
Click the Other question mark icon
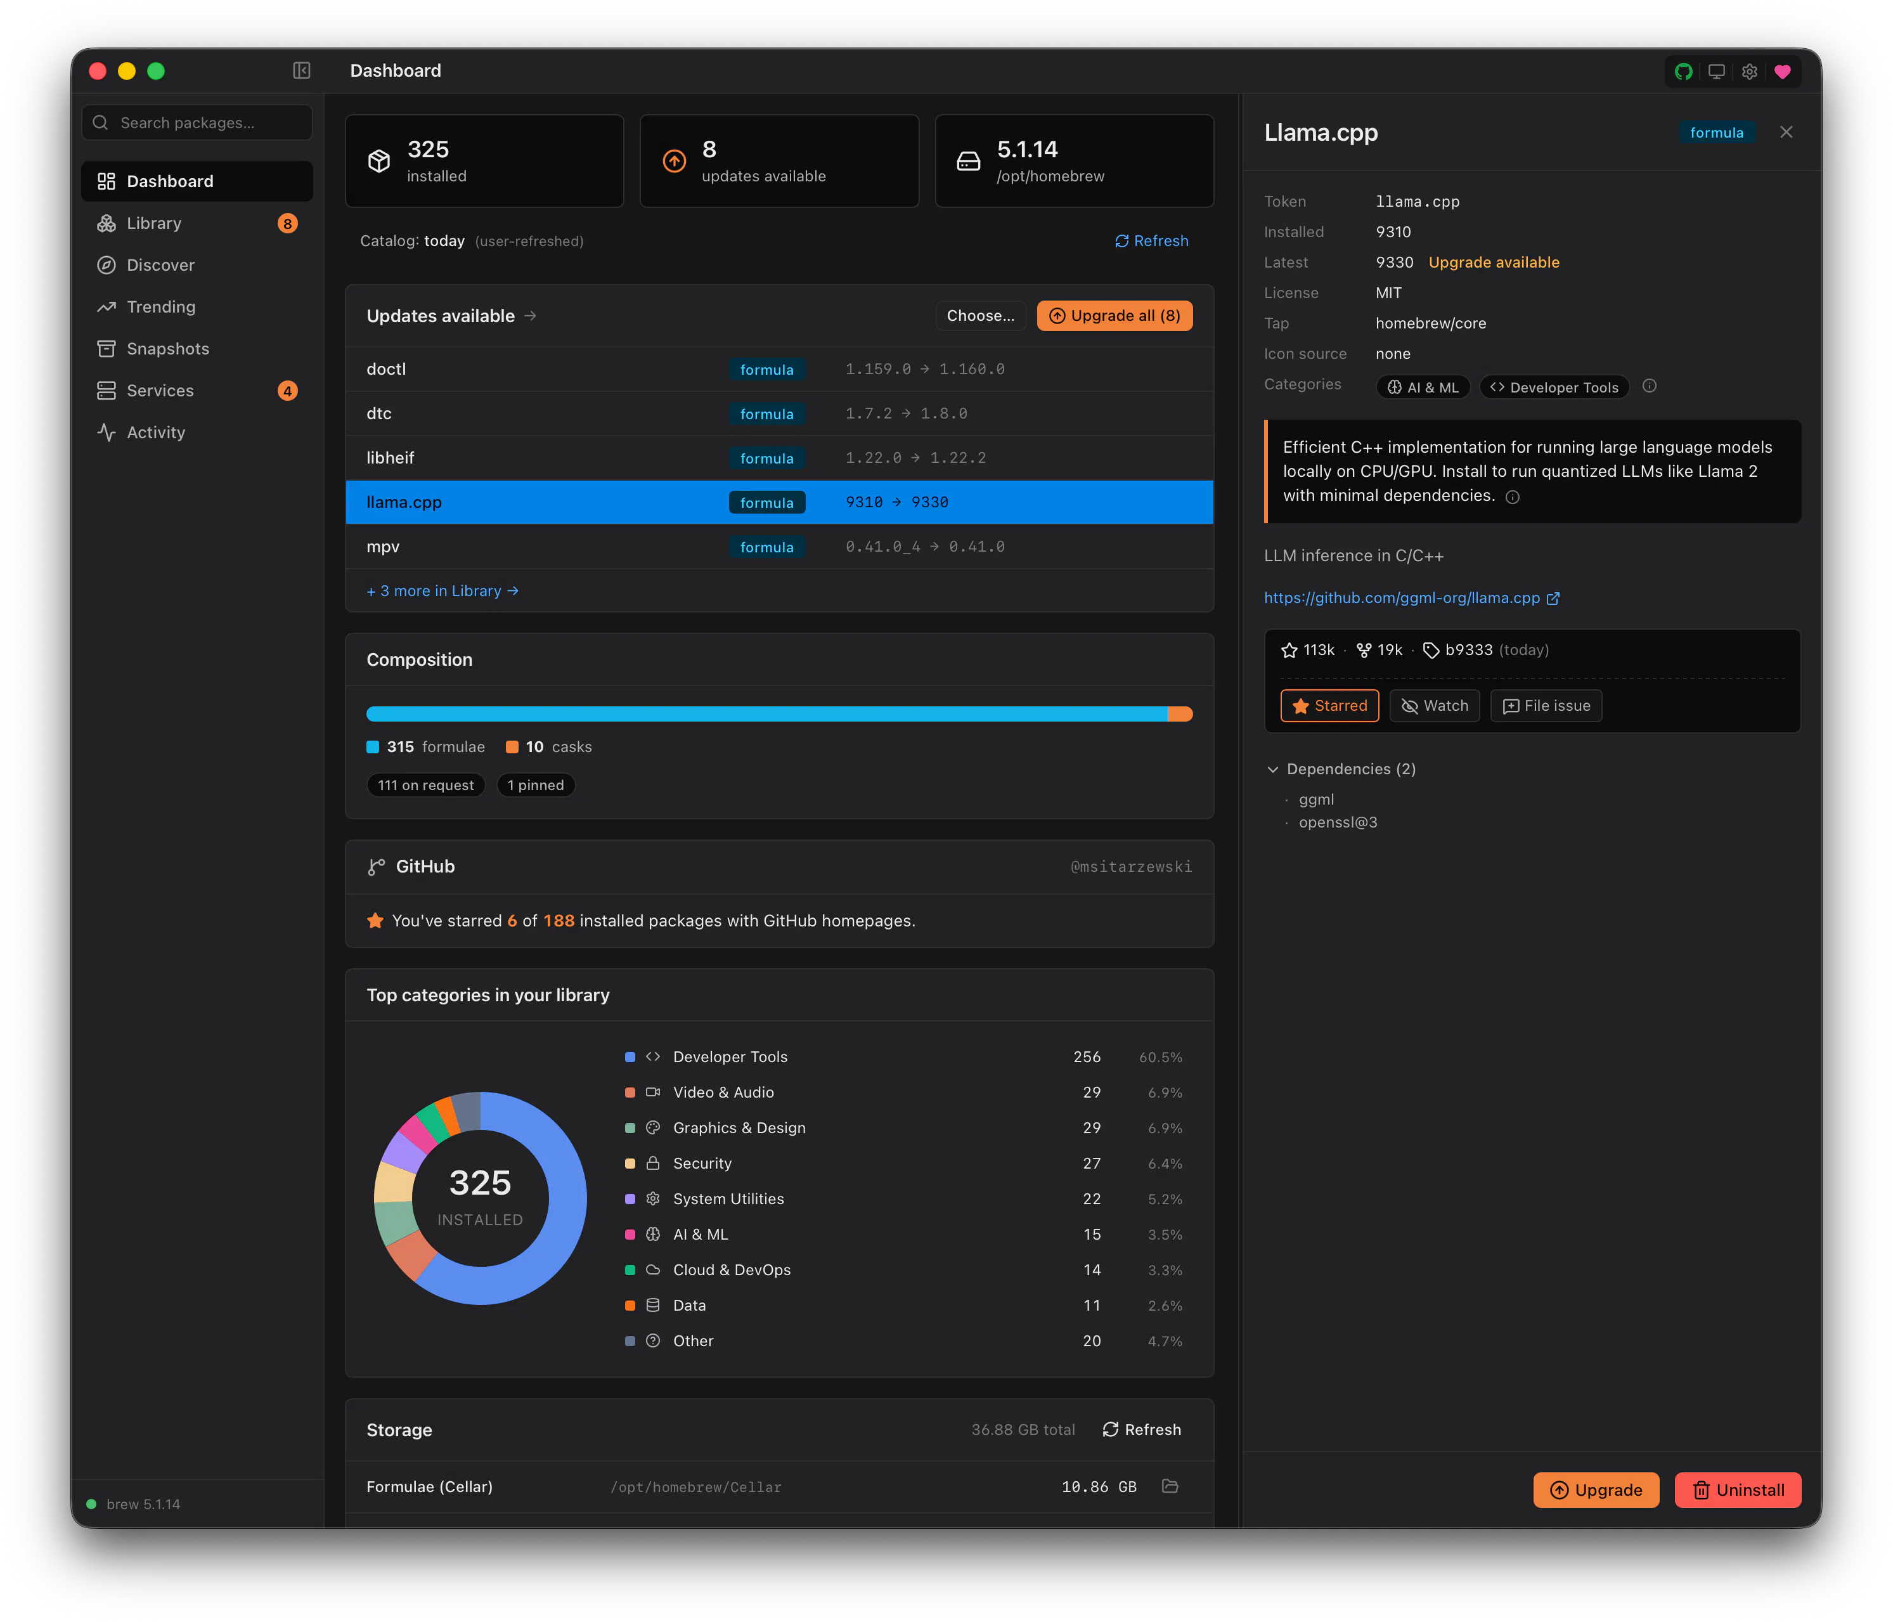coord(652,1340)
